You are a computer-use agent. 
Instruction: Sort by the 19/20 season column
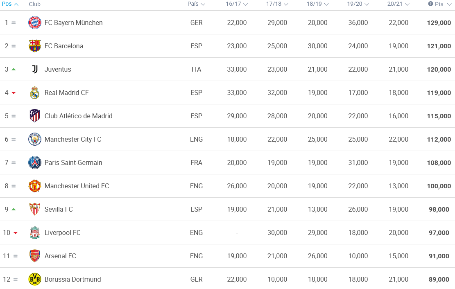pos(358,4)
